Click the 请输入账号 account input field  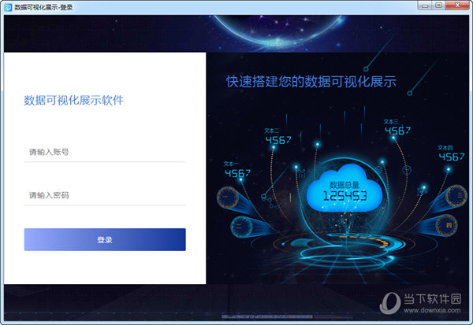tap(105, 152)
